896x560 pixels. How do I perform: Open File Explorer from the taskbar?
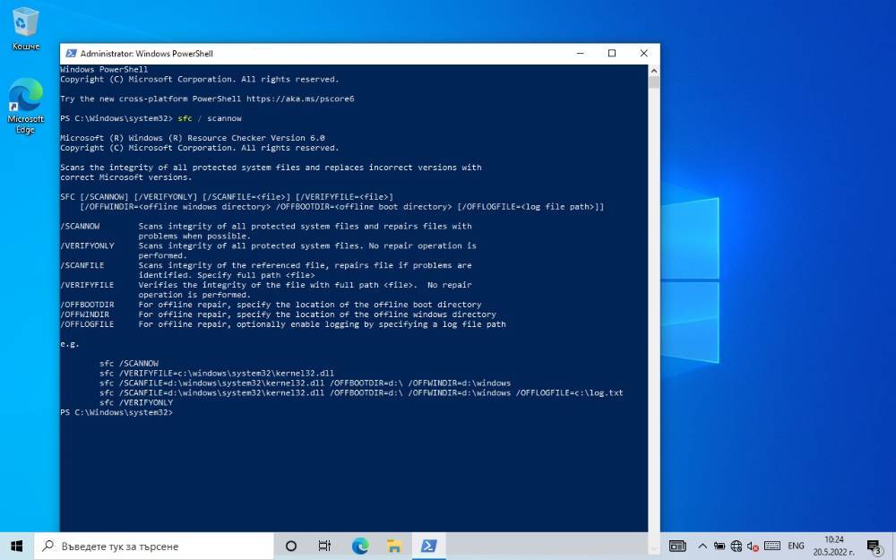tap(394, 547)
